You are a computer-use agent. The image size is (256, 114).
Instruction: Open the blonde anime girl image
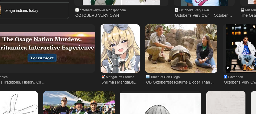tap(120, 49)
